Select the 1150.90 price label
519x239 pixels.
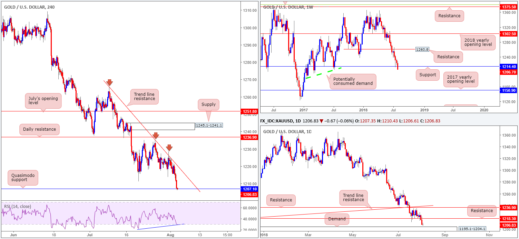pyautogui.click(x=509, y=90)
